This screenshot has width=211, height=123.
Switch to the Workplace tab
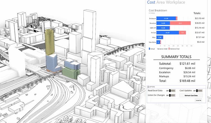176,2
